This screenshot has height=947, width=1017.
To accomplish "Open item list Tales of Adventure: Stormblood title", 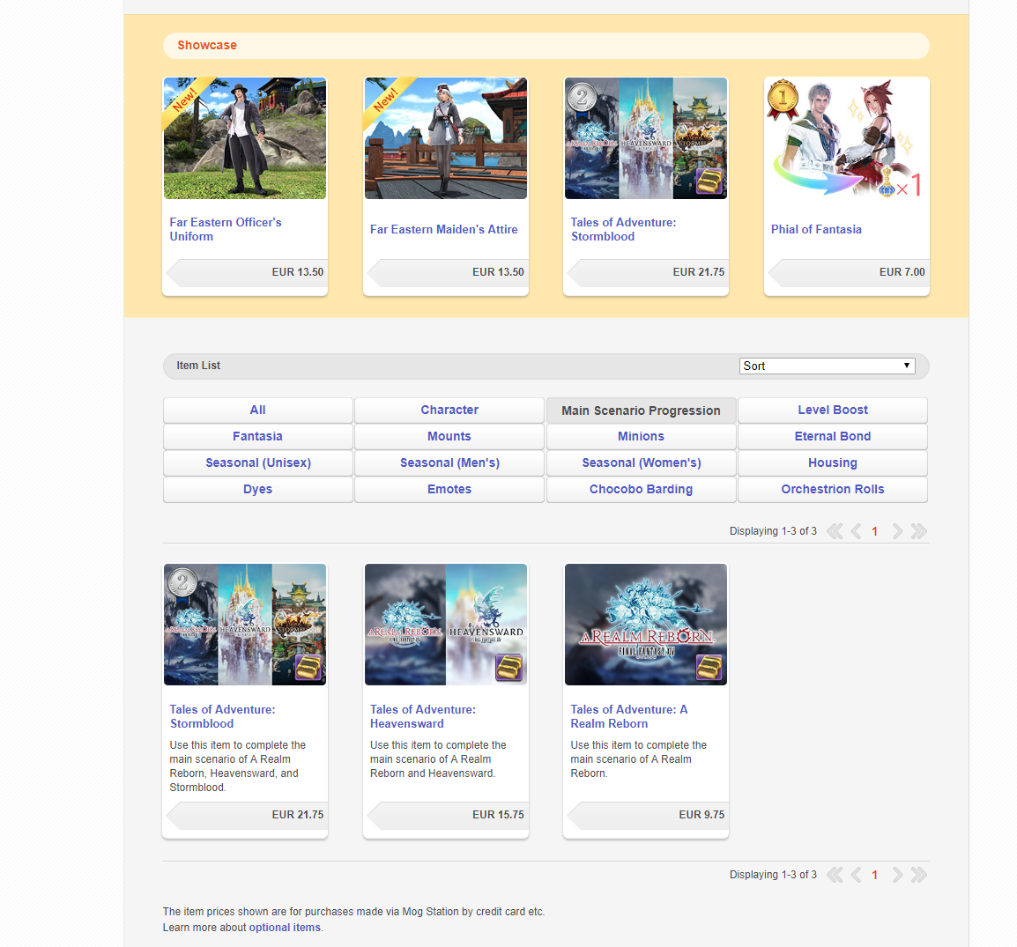I will [222, 717].
